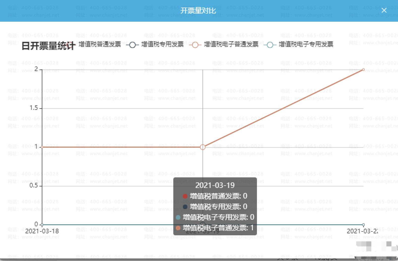Click tooltip row 增值税普通发票: 0
The width and height of the screenshot is (398, 261).
click(215, 196)
